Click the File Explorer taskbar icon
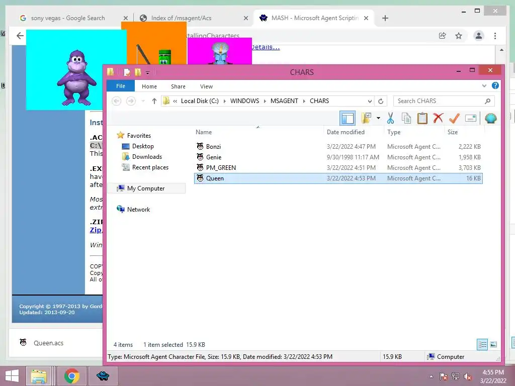515x386 pixels. point(39,376)
